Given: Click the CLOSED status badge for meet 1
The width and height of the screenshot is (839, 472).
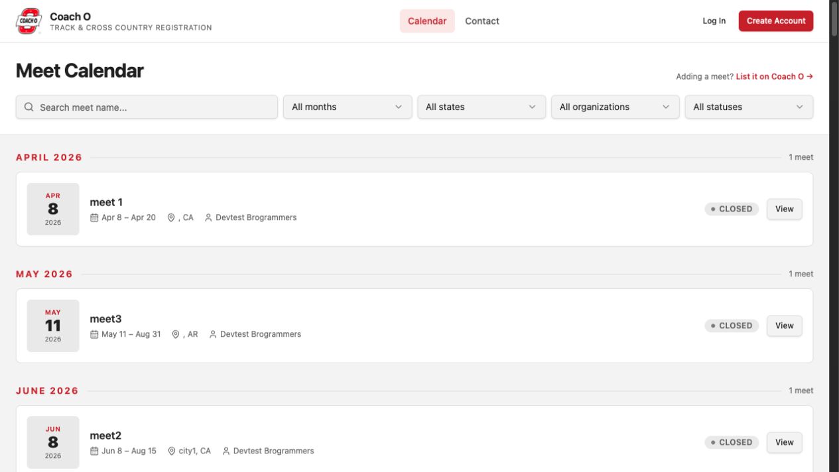Looking at the screenshot, I should point(732,209).
